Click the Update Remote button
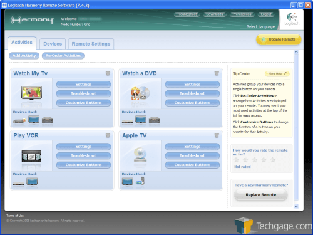 coord(279,39)
